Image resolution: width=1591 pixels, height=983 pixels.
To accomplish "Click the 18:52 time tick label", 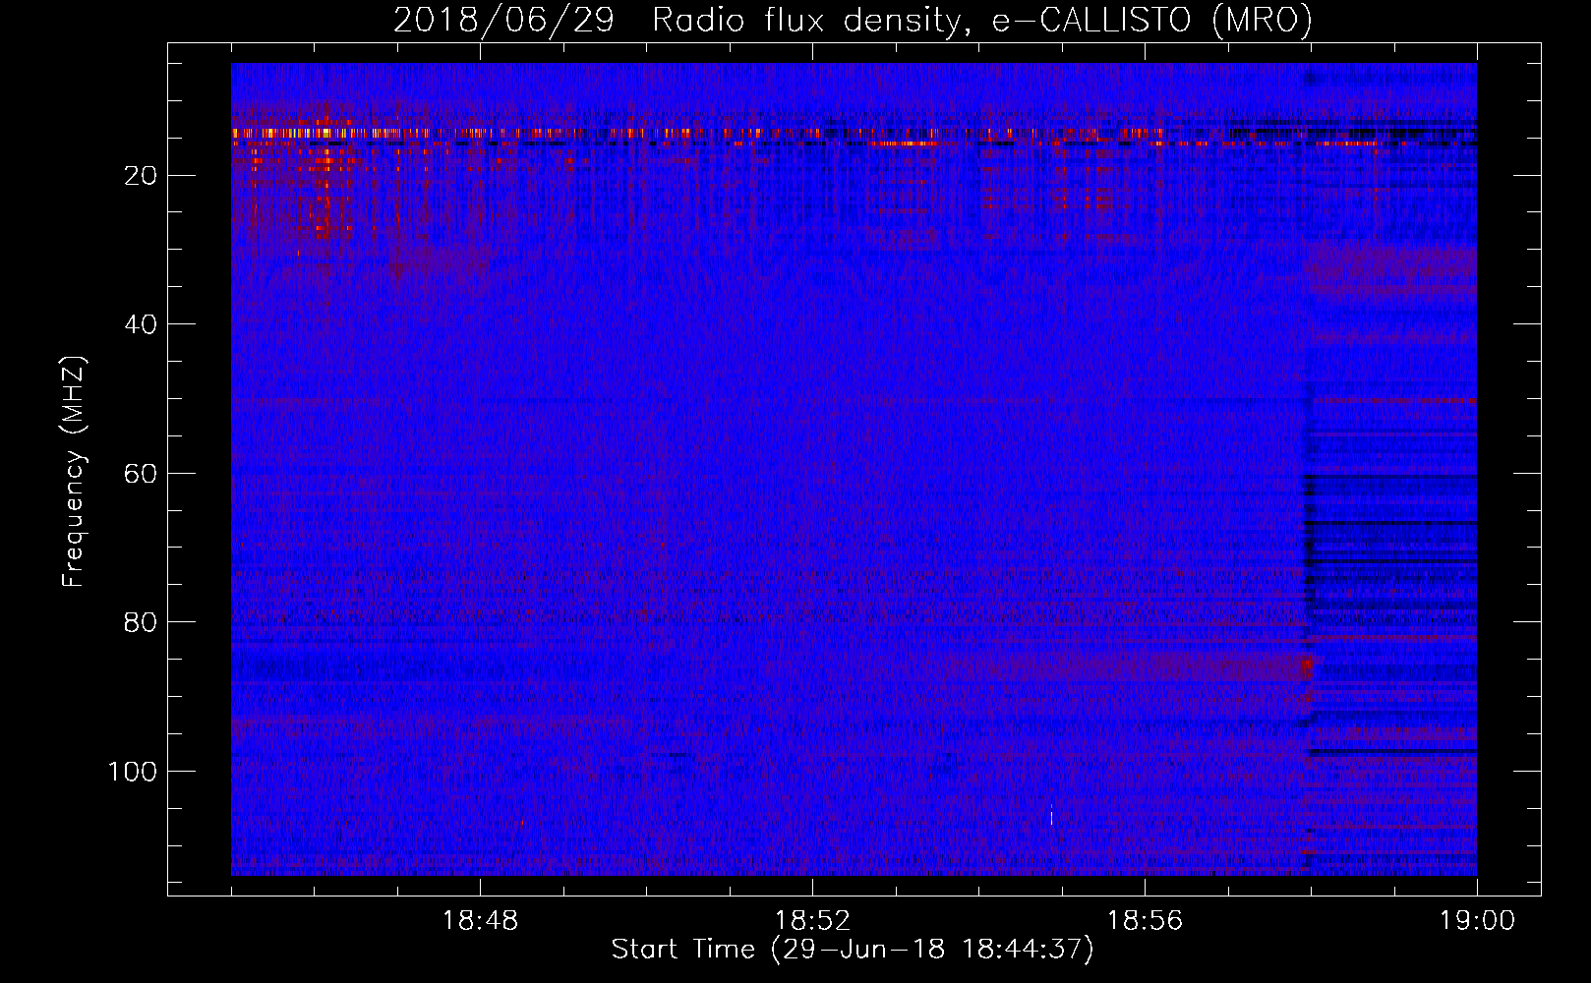I will pyautogui.click(x=812, y=921).
